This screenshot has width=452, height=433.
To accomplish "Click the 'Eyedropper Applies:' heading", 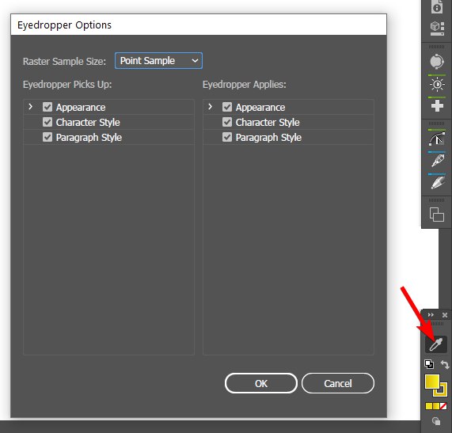I will tap(245, 85).
